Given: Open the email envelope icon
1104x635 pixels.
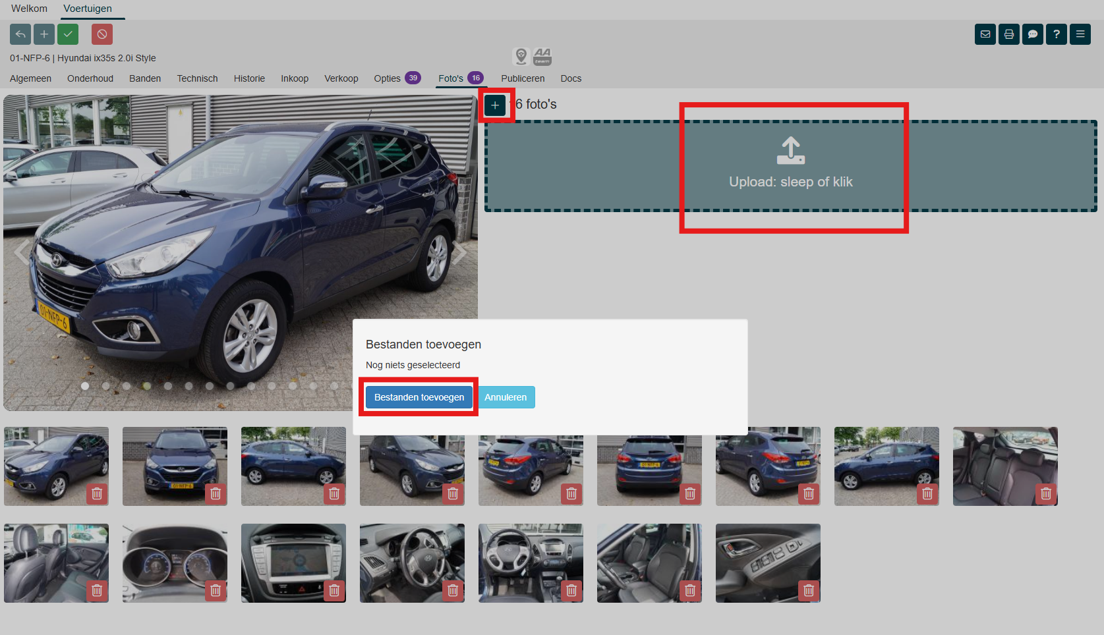Looking at the screenshot, I should 985,34.
